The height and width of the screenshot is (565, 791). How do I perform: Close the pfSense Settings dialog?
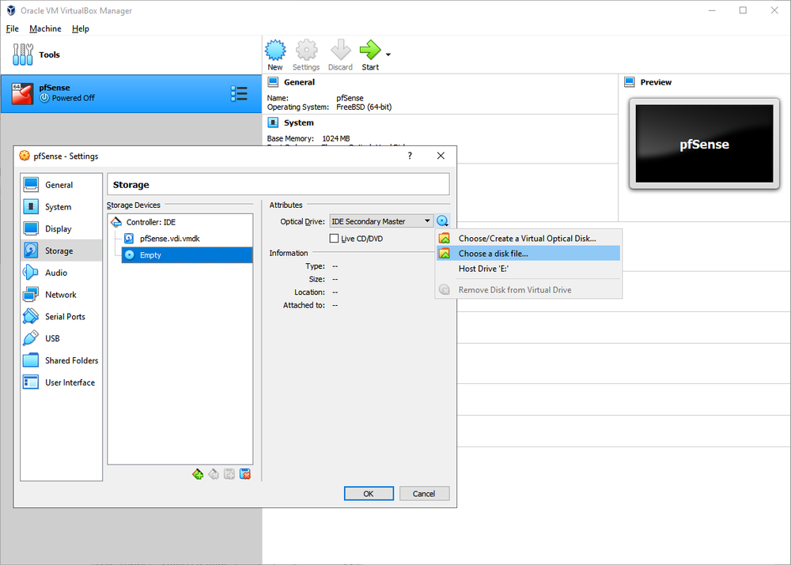tap(441, 156)
